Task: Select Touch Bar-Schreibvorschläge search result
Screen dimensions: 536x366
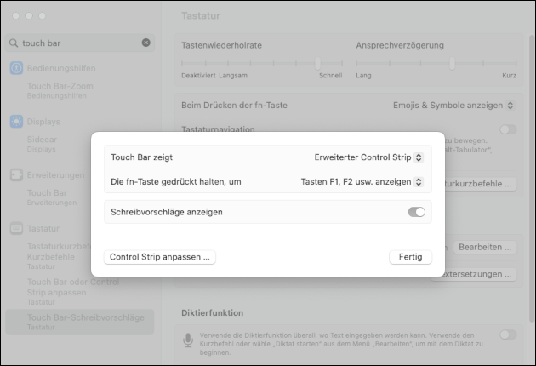Action: pyautogui.click(x=85, y=317)
